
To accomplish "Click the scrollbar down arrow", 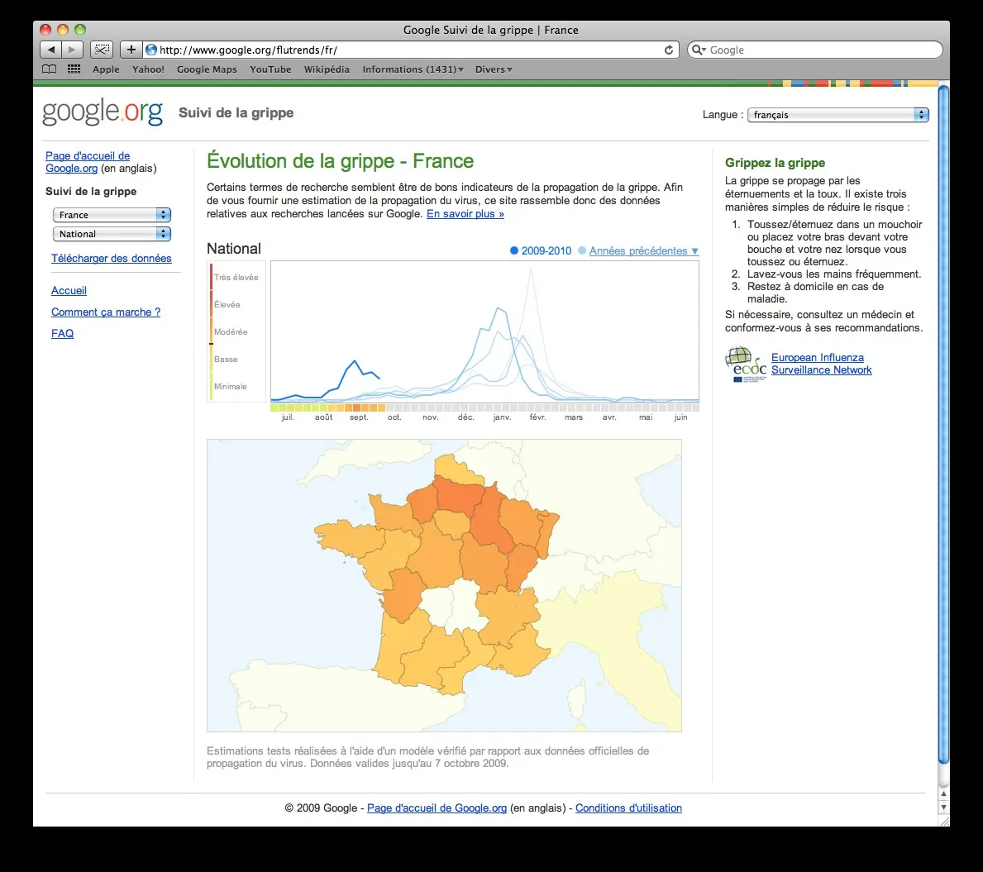I will [943, 808].
